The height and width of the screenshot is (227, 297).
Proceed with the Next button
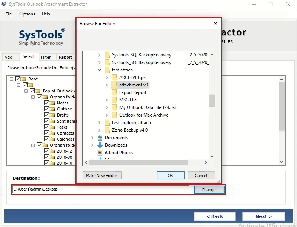tap(264, 216)
